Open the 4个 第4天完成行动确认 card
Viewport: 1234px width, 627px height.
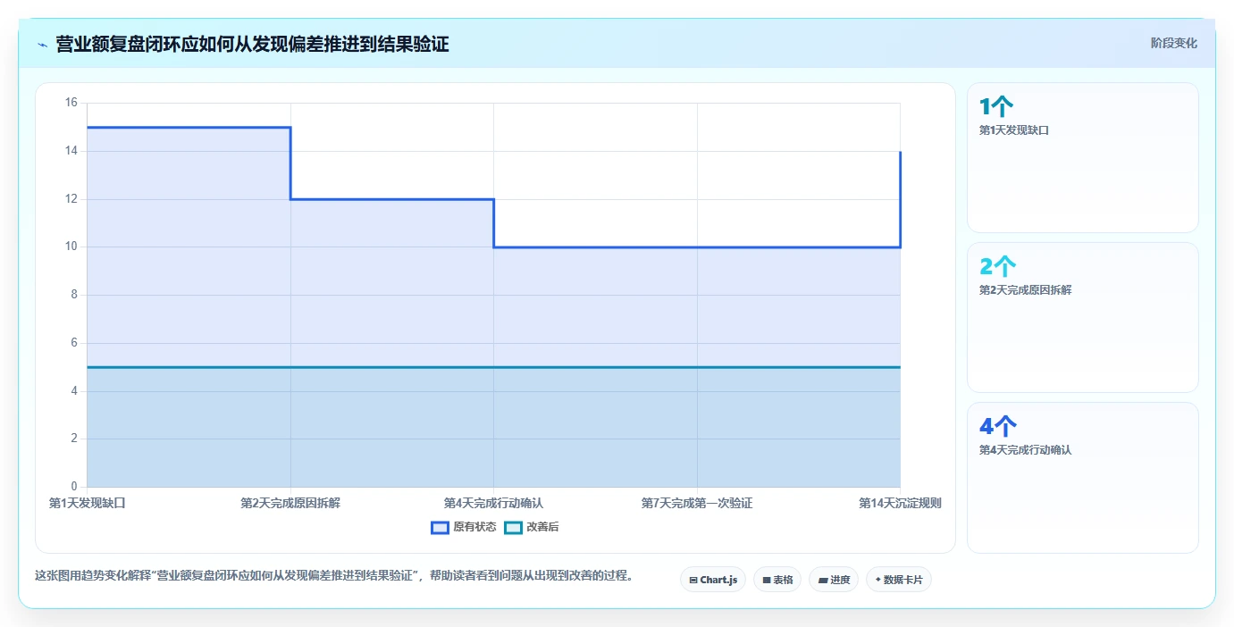click(x=1082, y=478)
